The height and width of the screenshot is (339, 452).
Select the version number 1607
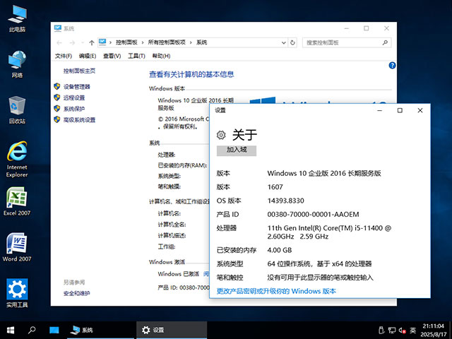click(x=275, y=187)
